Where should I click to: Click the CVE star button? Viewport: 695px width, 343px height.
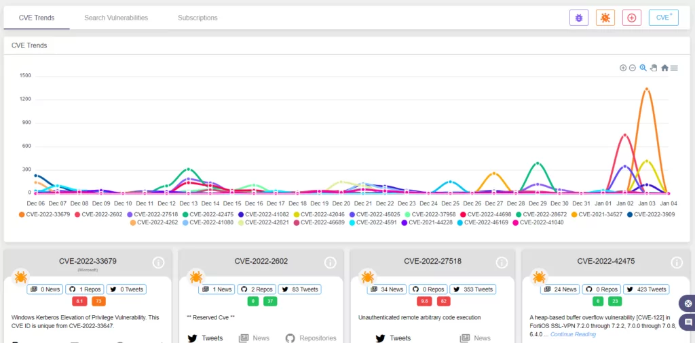coord(664,18)
